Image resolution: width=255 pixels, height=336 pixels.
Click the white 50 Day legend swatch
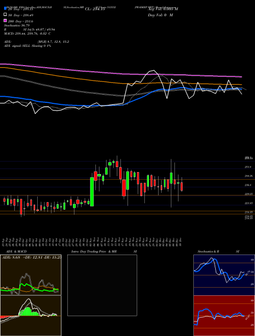(5, 15)
